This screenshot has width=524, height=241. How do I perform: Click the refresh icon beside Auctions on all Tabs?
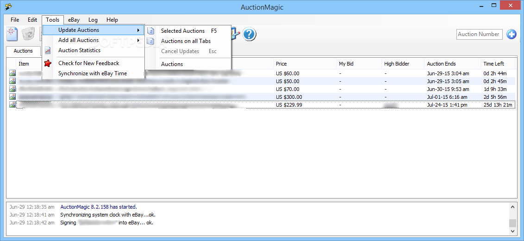[151, 41]
